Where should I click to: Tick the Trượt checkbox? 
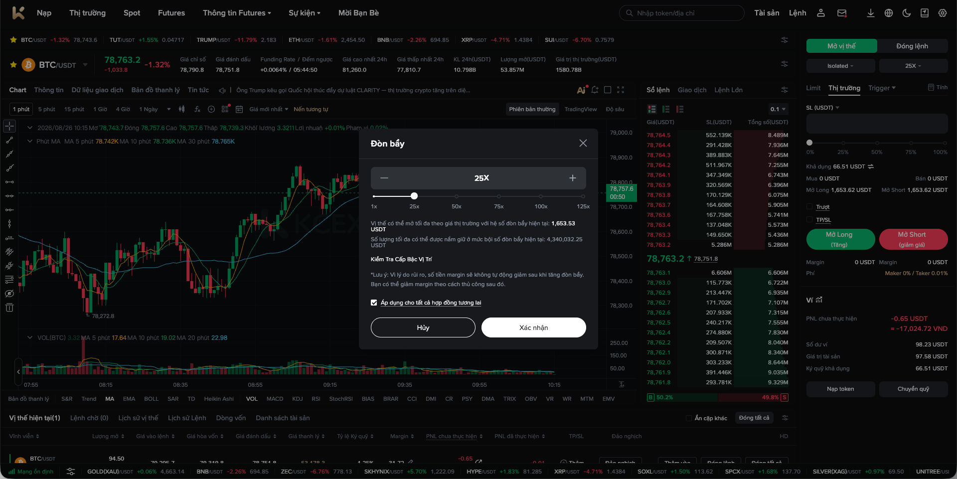pos(809,207)
